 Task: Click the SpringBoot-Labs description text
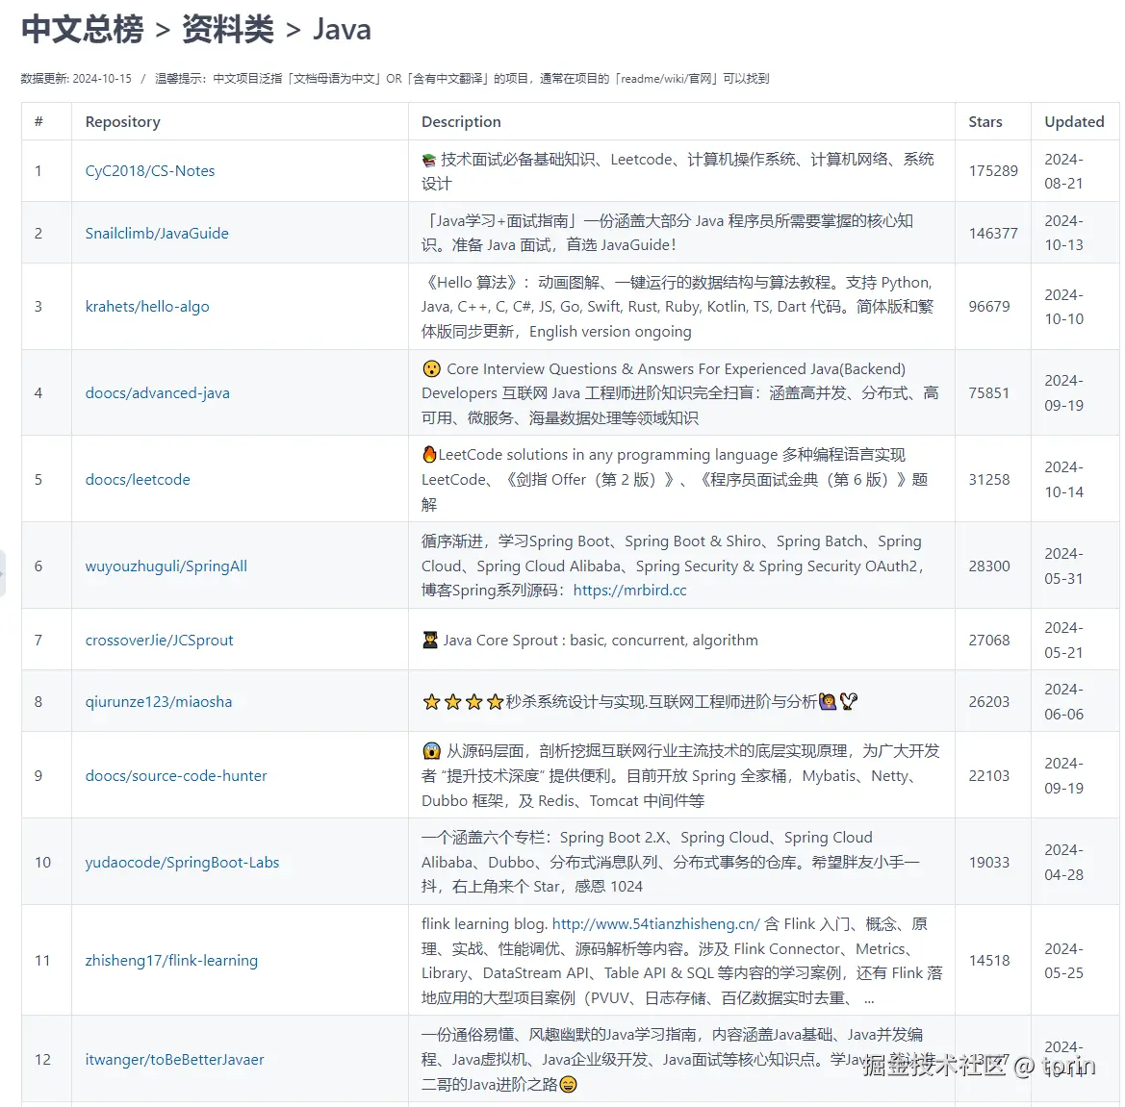point(670,862)
